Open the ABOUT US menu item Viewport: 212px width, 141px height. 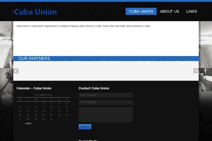169,11
